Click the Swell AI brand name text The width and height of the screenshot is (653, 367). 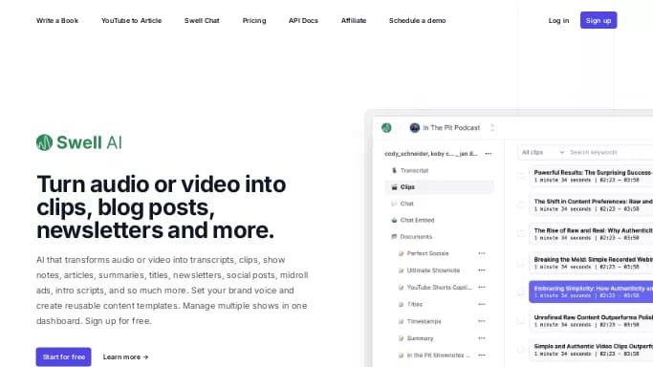[89, 142]
